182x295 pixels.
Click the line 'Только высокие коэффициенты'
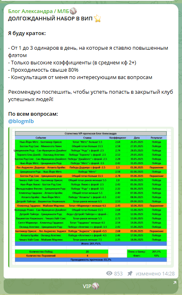50,63
